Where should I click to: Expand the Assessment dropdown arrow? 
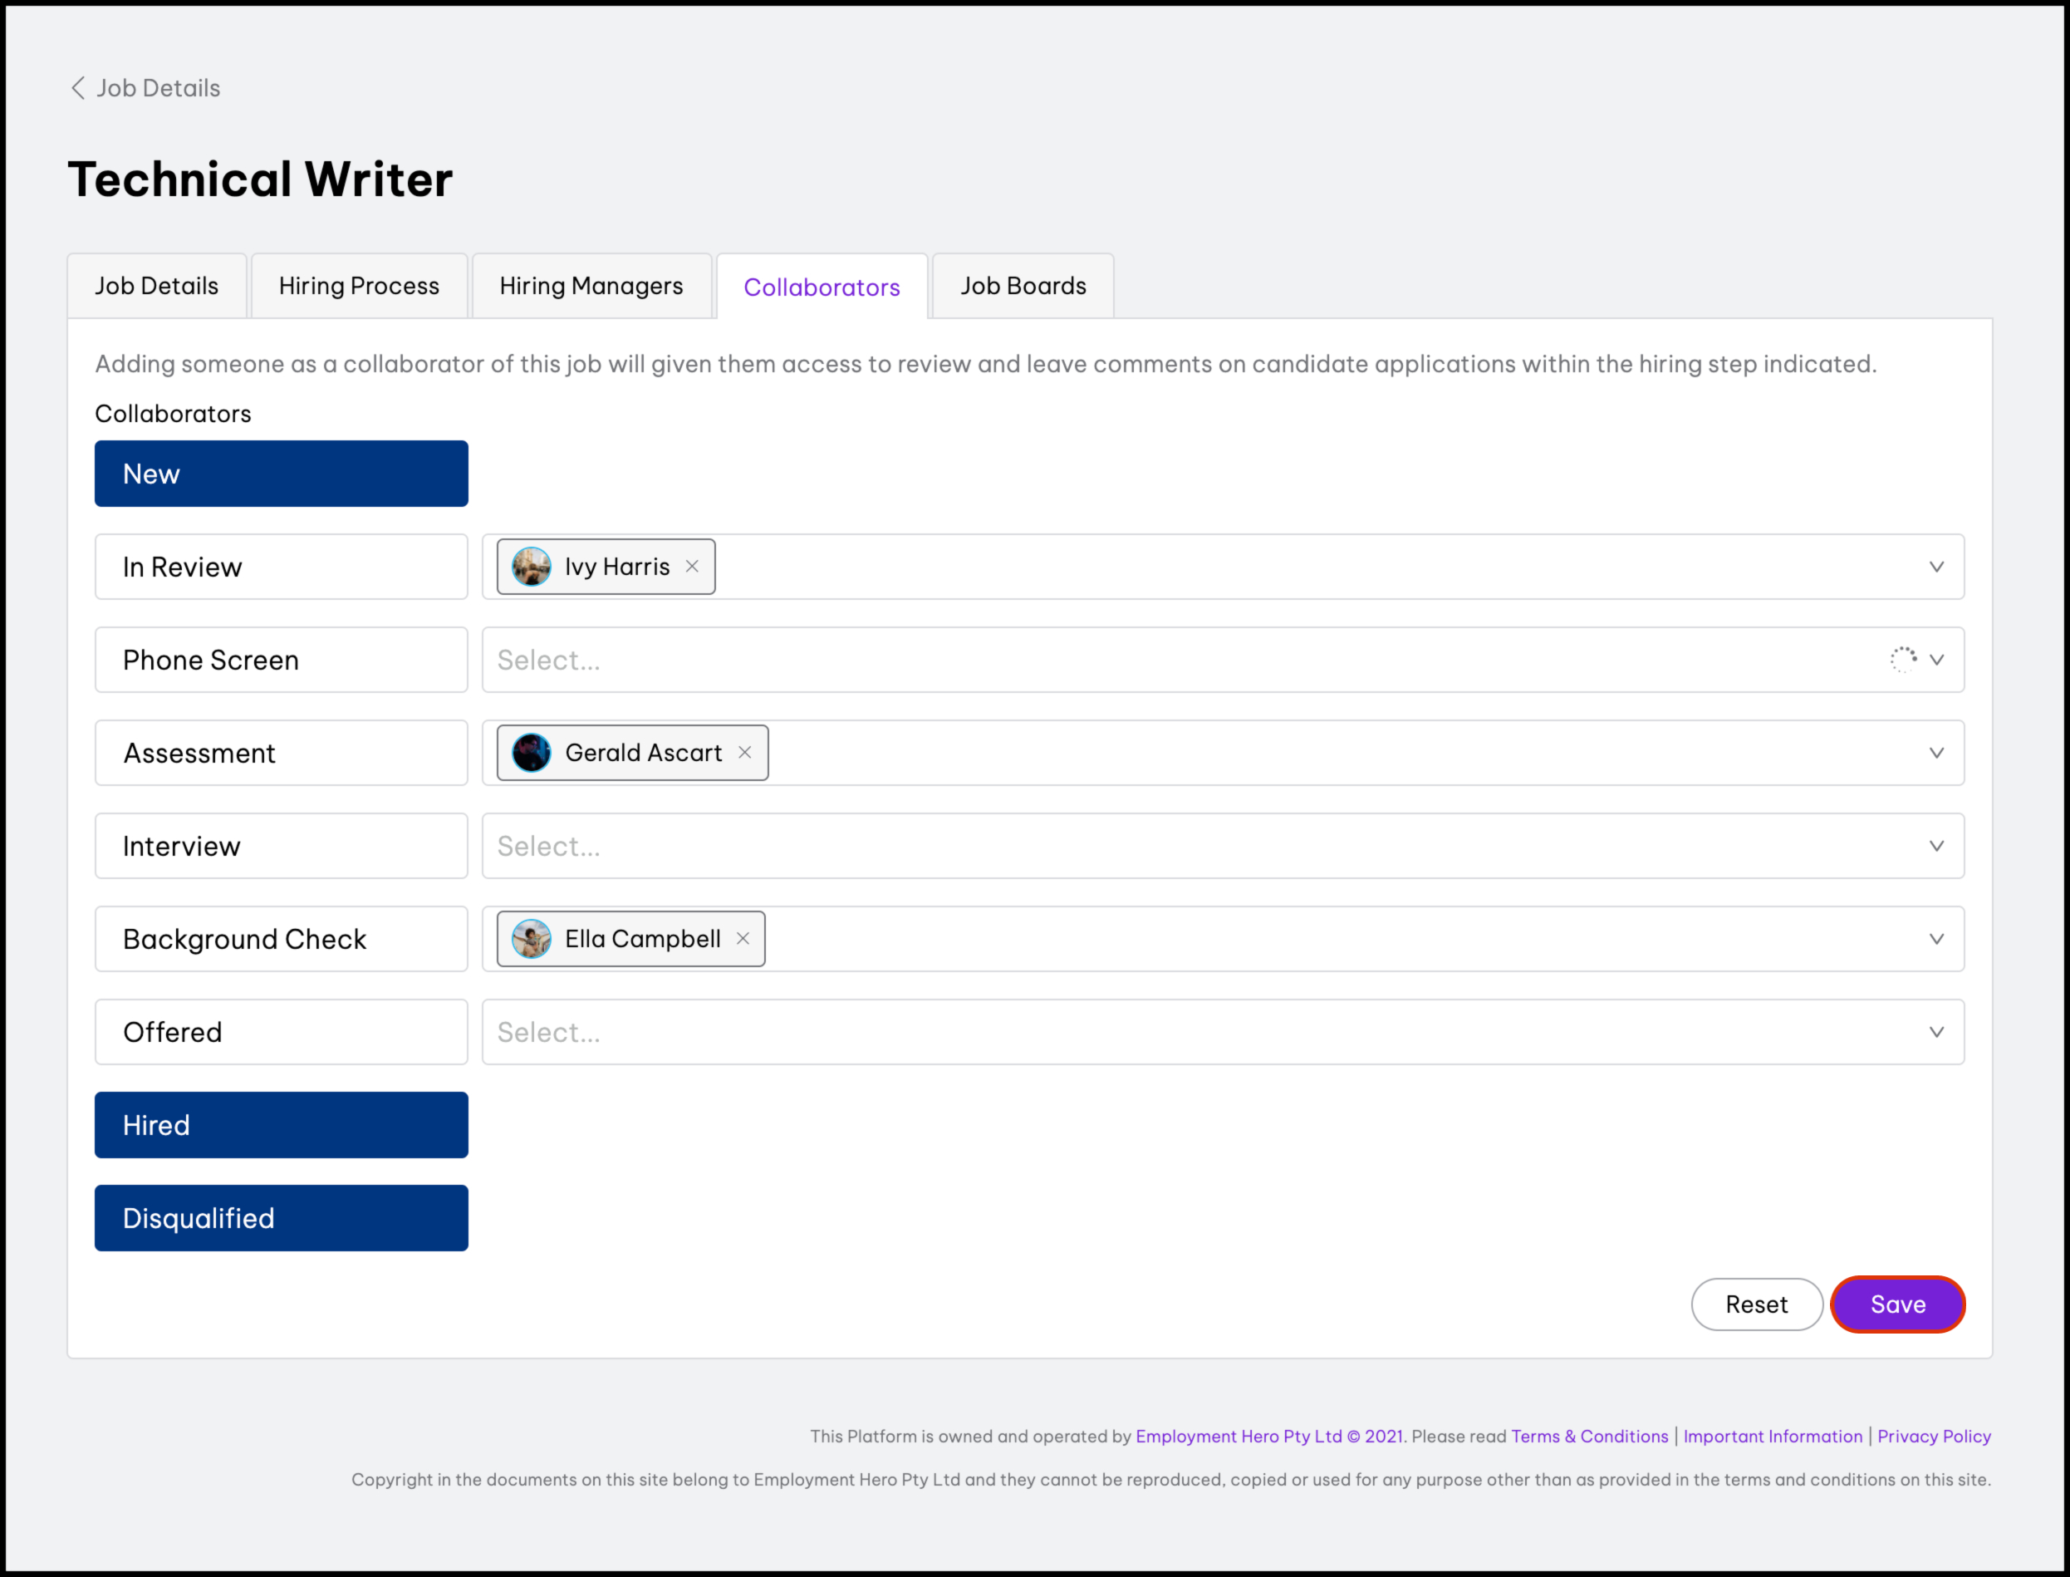click(x=1935, y=753)
